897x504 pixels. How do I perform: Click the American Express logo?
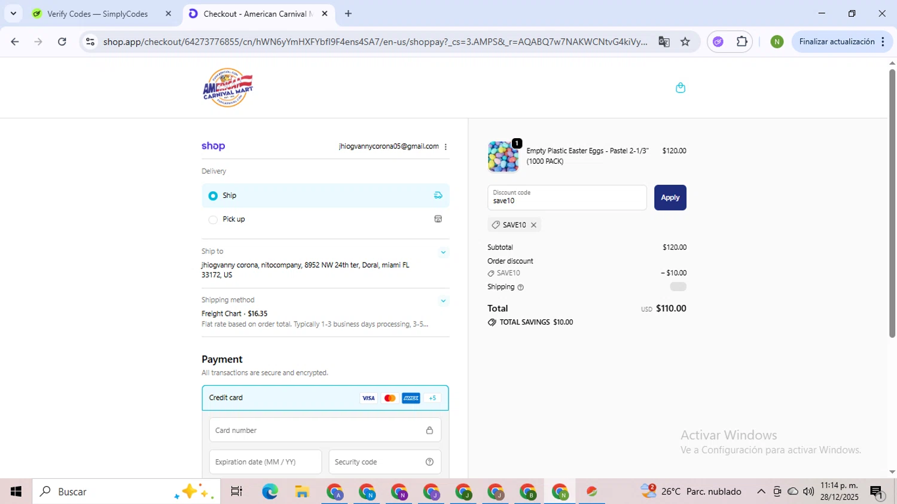(x=411, y=398)
